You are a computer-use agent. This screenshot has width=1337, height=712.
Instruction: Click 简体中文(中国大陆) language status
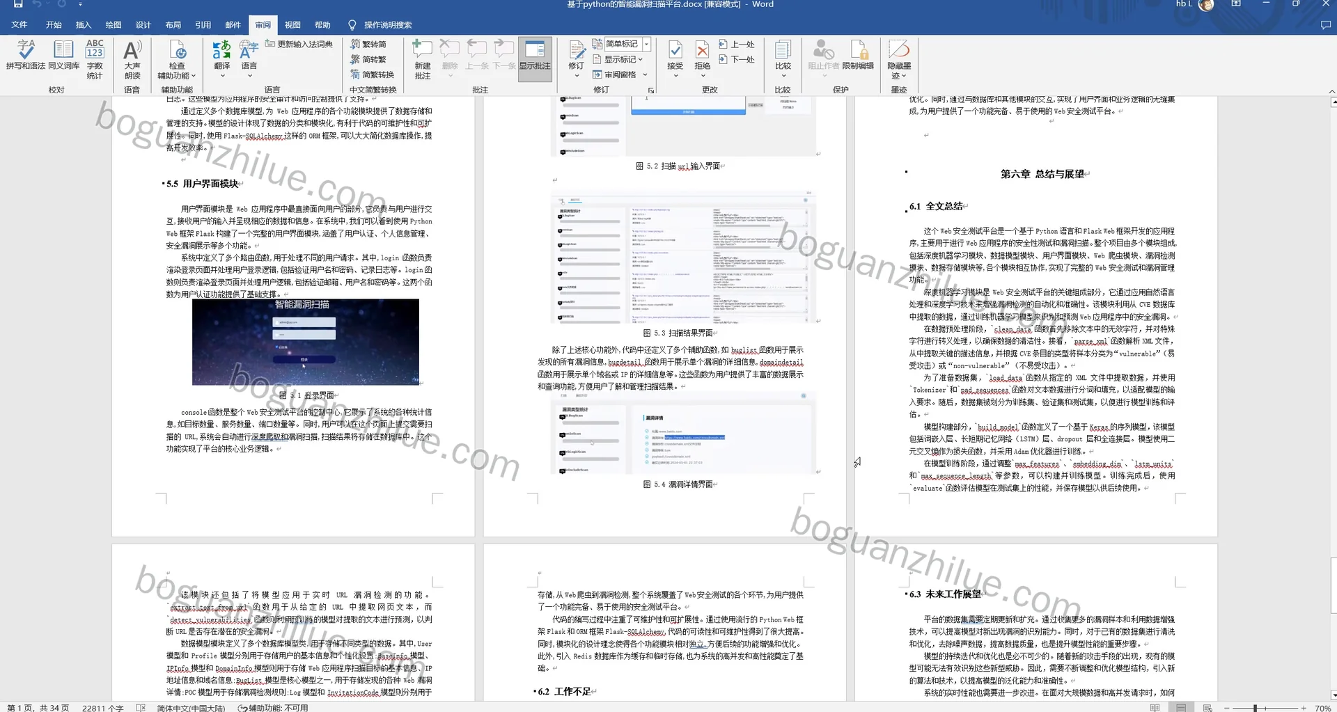point(191,707)
